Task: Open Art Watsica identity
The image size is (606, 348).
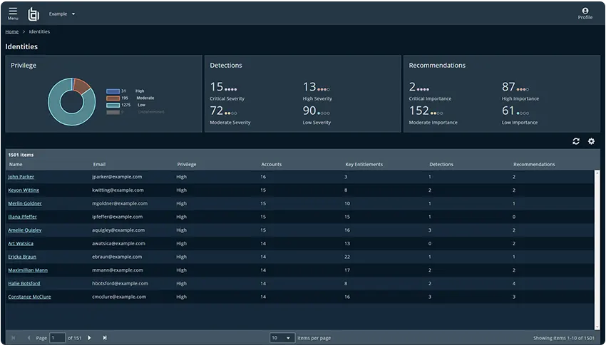Action: [x=21, y=244]
